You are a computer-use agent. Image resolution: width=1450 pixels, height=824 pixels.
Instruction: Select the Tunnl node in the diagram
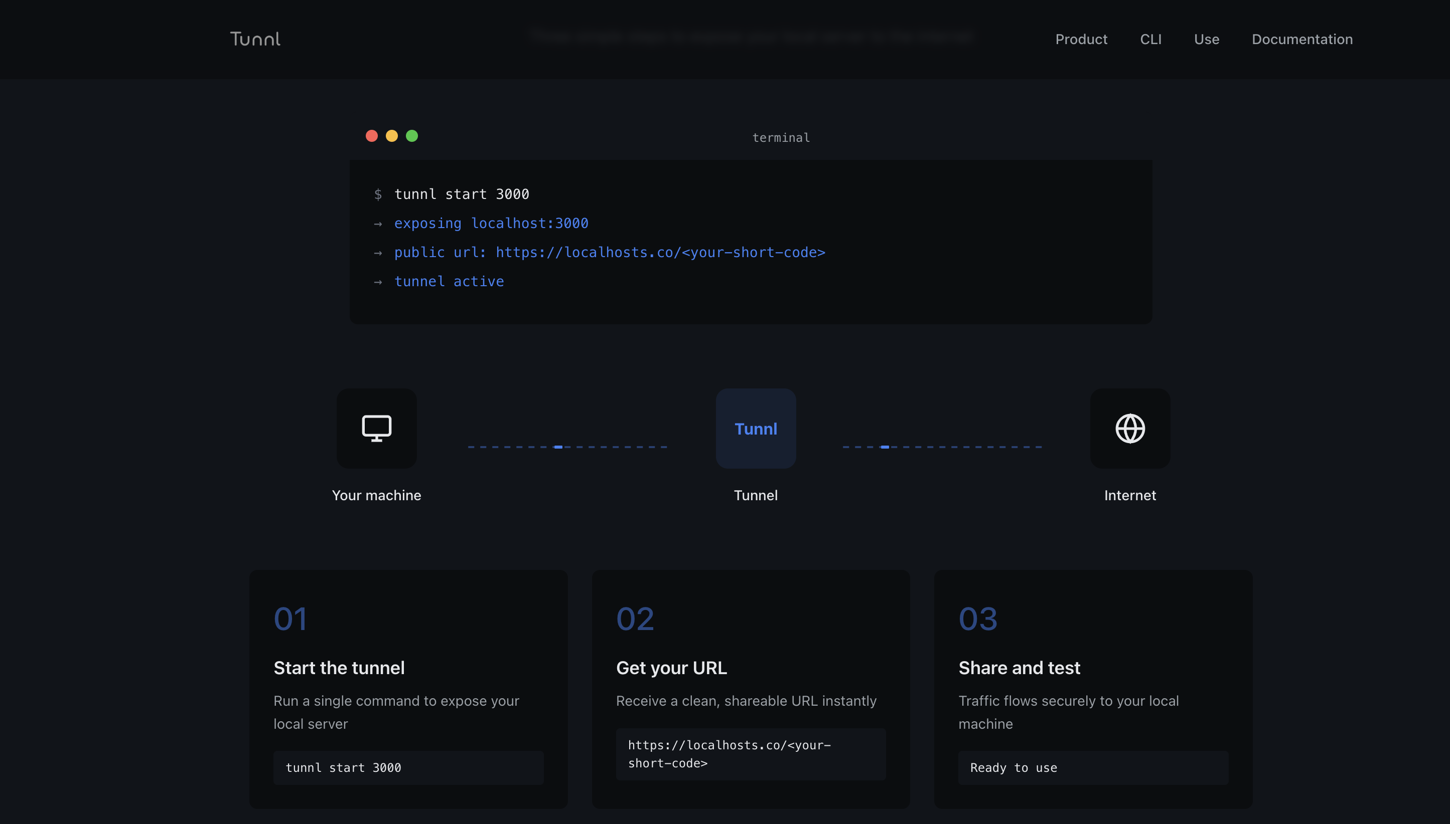click(756, 429)
